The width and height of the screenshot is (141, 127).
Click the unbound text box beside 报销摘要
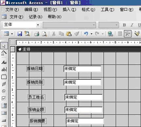click(85, 121)
